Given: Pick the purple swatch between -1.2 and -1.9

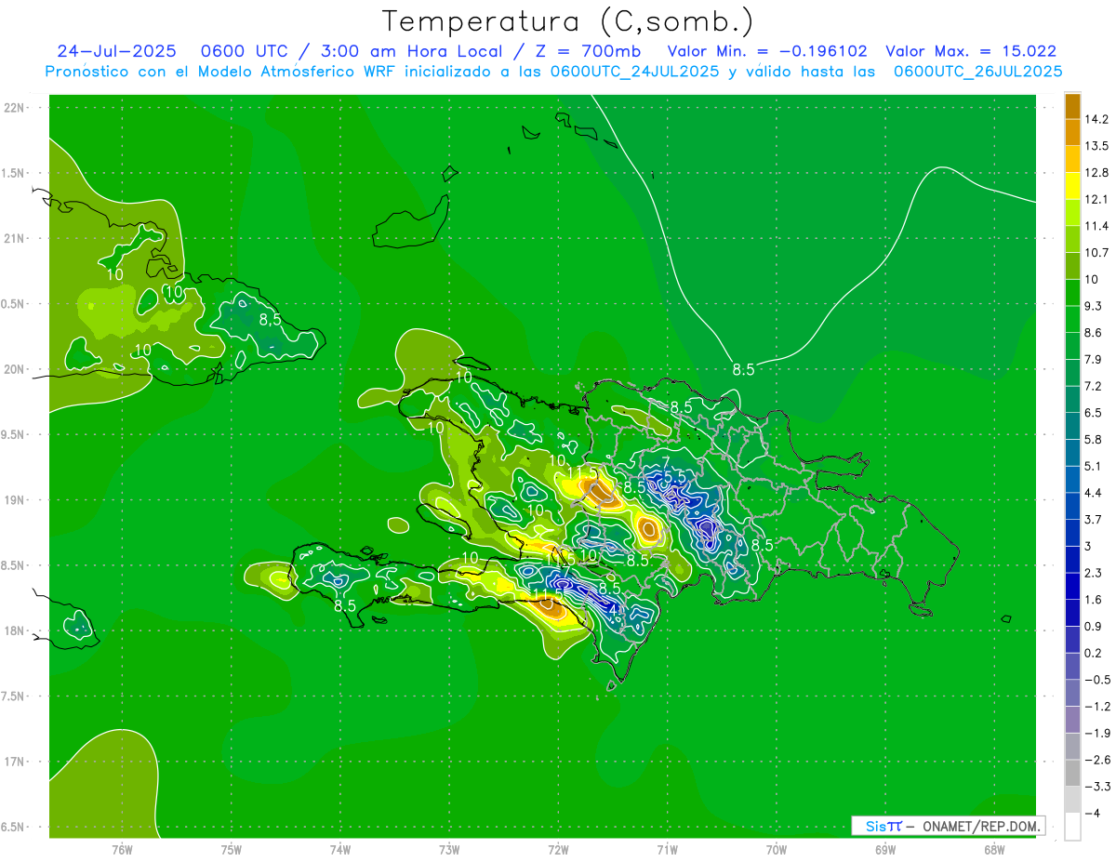Looking at the screenshot, I should tap(1072, 720).
